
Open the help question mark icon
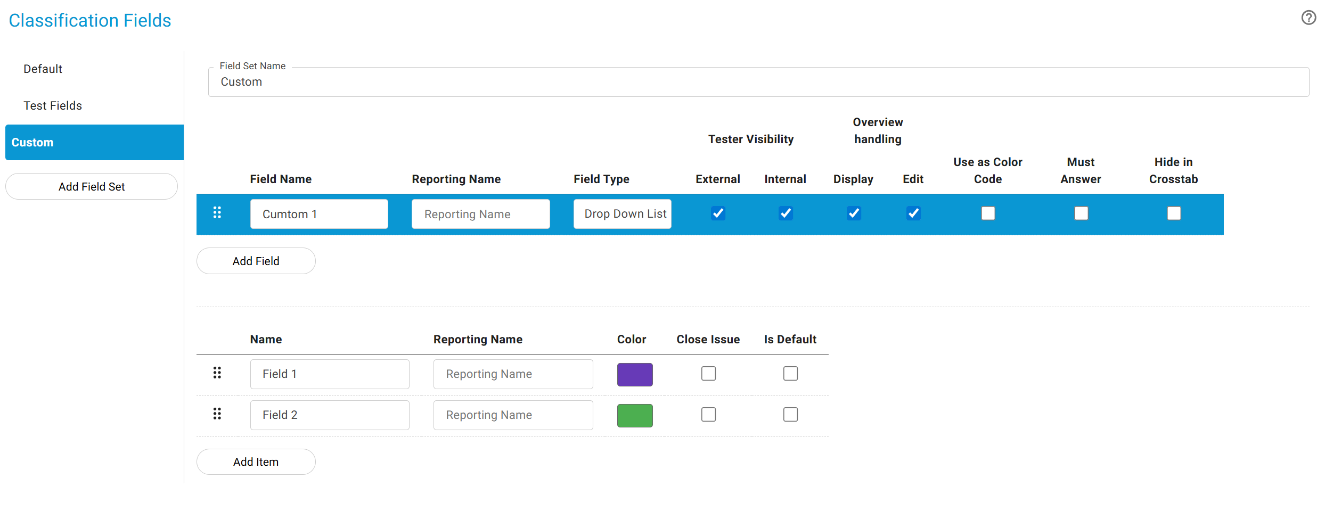[x=1308, y=18]
